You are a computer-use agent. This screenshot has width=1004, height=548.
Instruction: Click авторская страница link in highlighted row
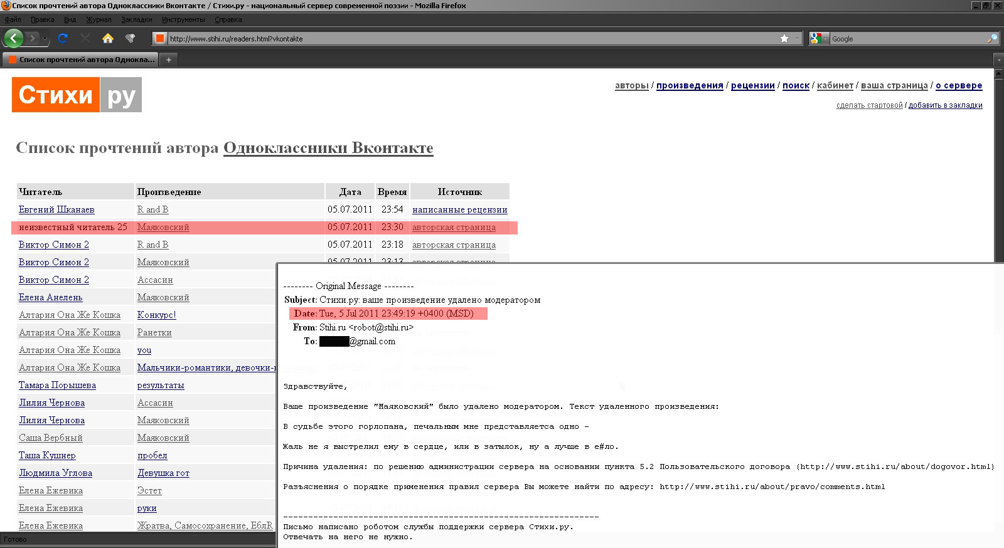pos(454,227)
